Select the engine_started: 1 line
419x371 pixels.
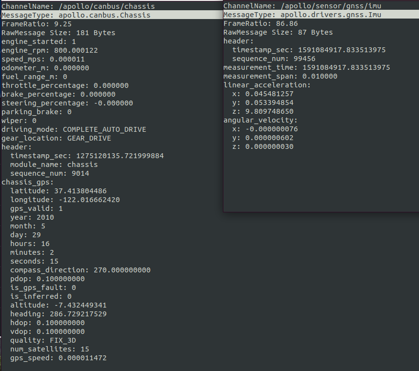click(39, 41)
